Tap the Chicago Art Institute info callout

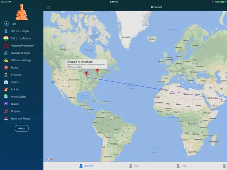click(x=86, y=64)
